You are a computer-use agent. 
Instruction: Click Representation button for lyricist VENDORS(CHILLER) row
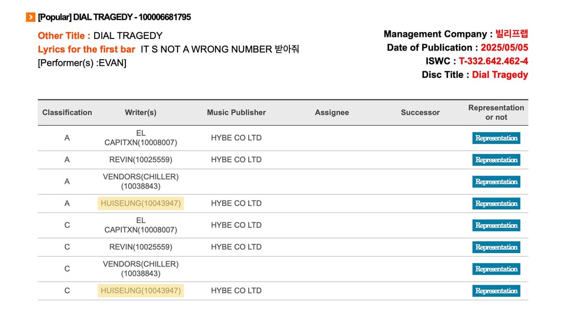click(x=496, y=182)
